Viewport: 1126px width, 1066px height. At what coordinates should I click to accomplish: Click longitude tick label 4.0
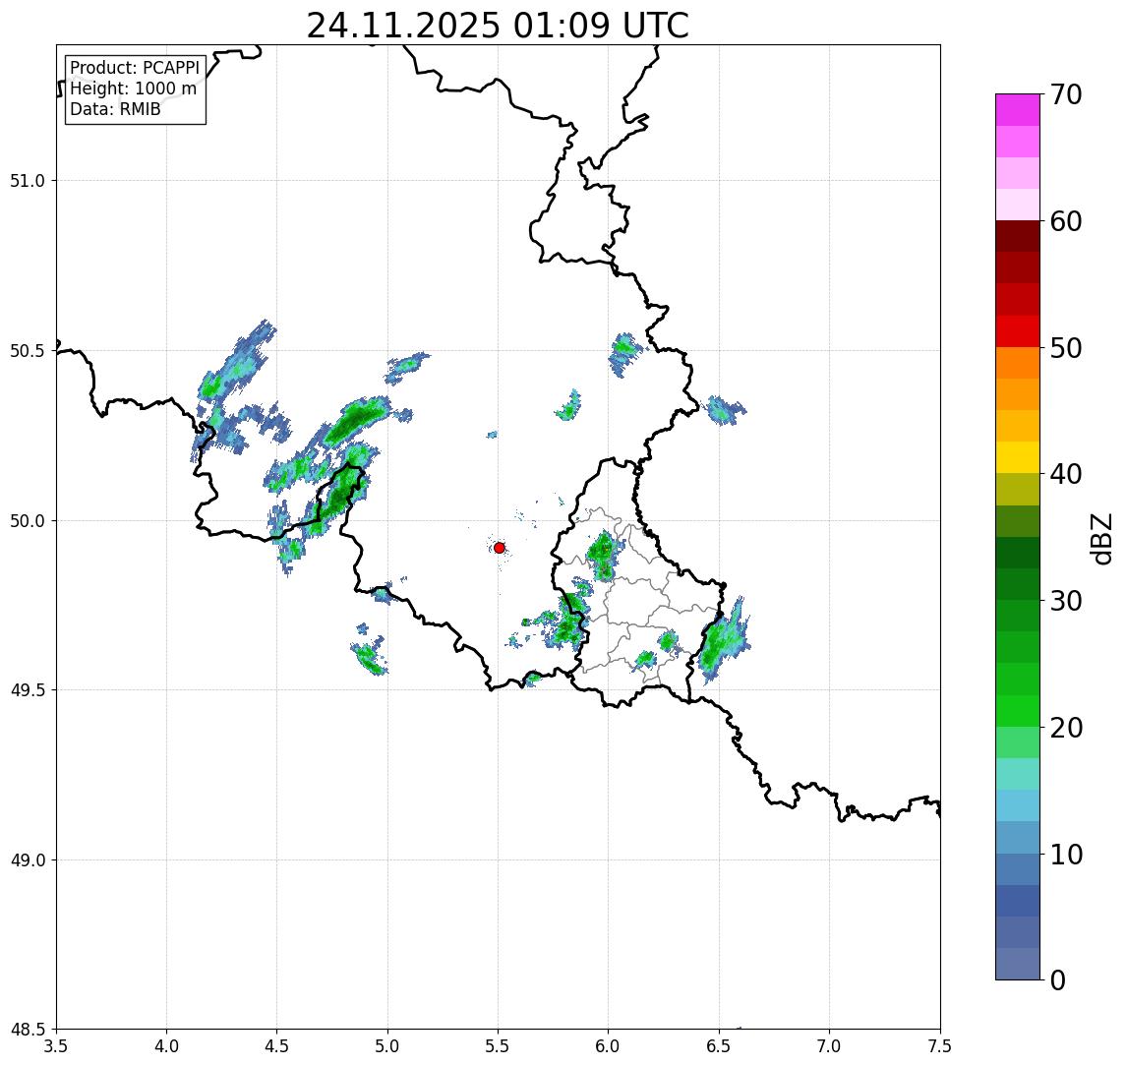(x=166, y=1046)
